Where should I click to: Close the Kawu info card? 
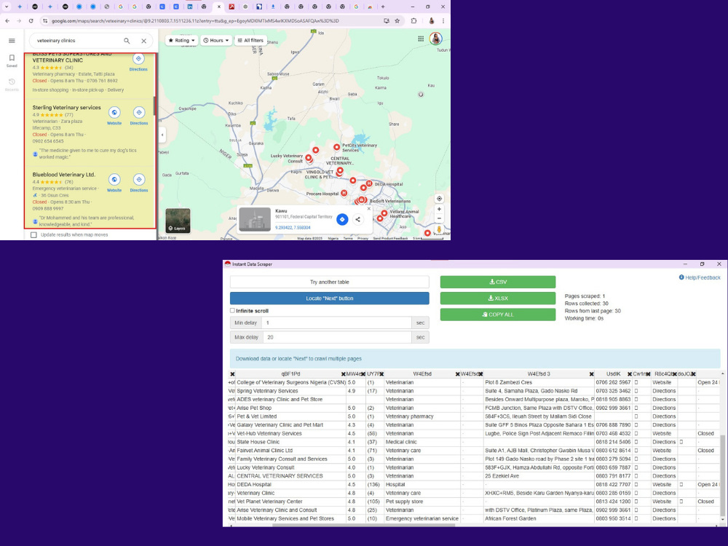(369, 209)
